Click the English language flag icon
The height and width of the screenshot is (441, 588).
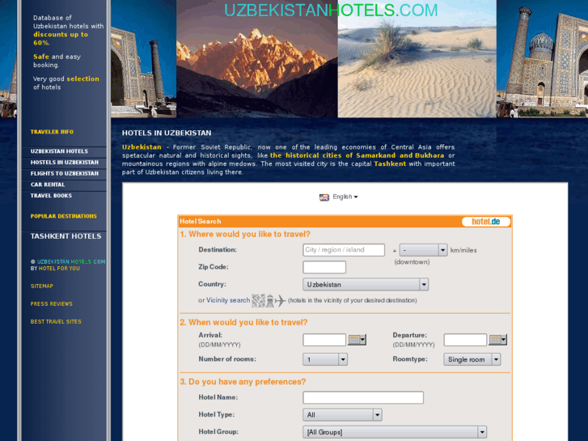(324, 197)
